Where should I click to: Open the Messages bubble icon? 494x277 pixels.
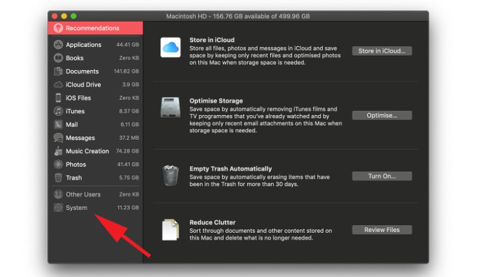58,138
